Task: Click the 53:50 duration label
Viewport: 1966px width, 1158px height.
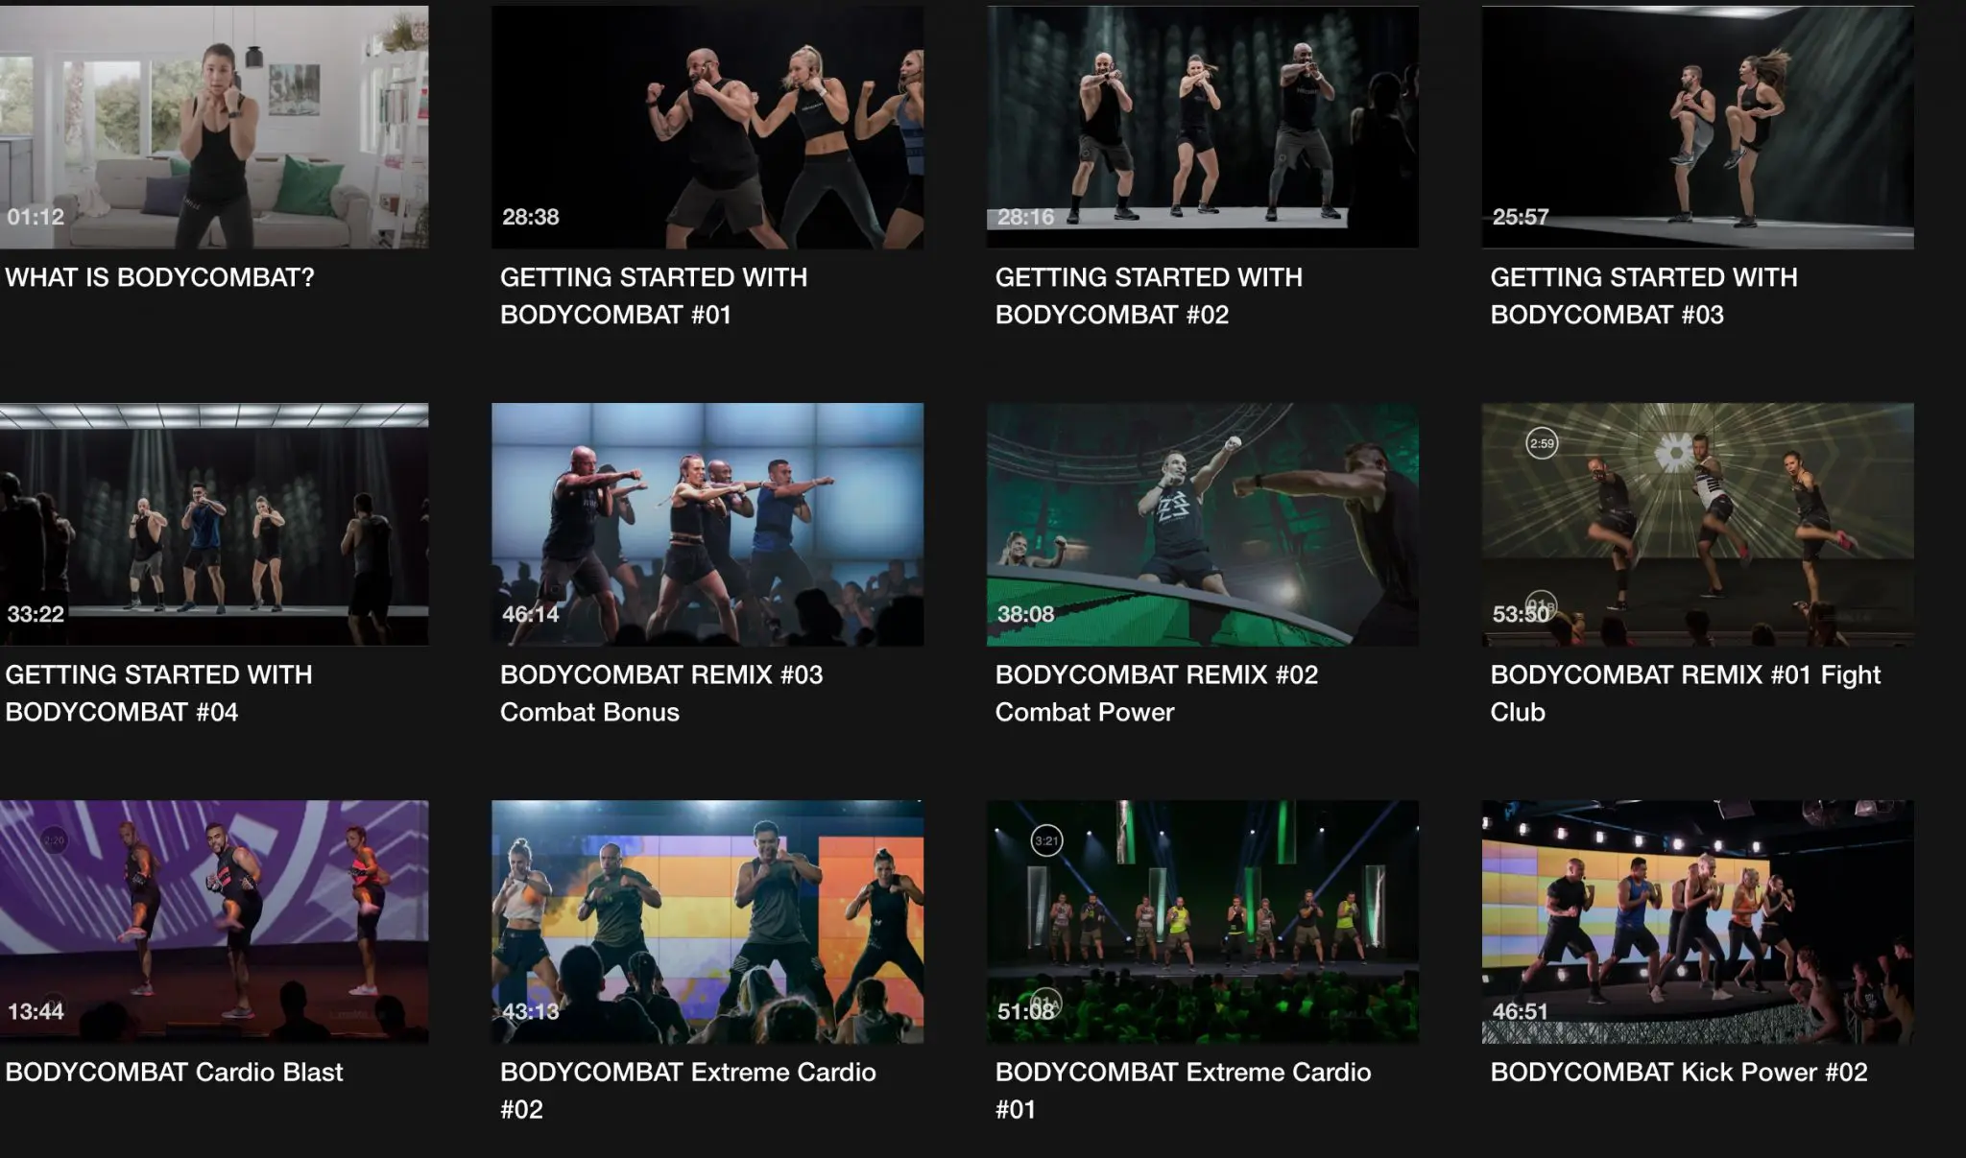Action: click(1521, 614)
